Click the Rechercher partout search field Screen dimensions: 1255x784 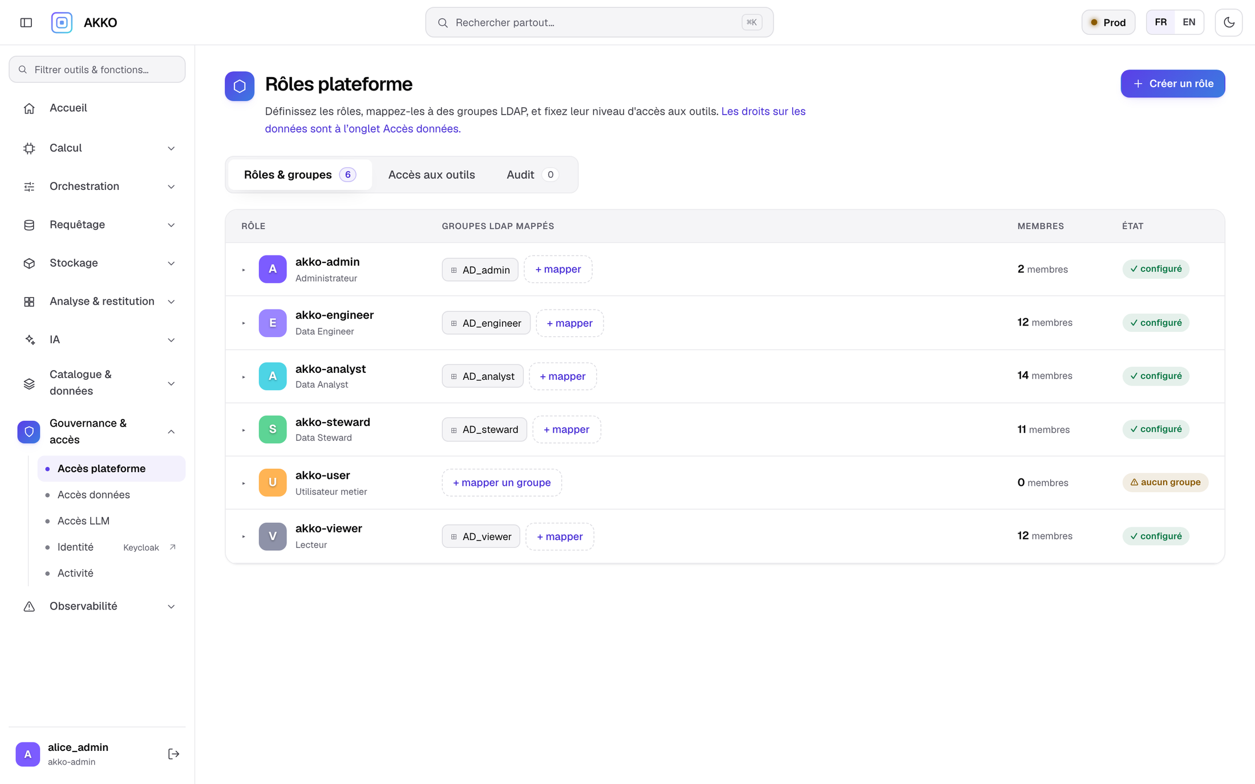pos(599,22)
